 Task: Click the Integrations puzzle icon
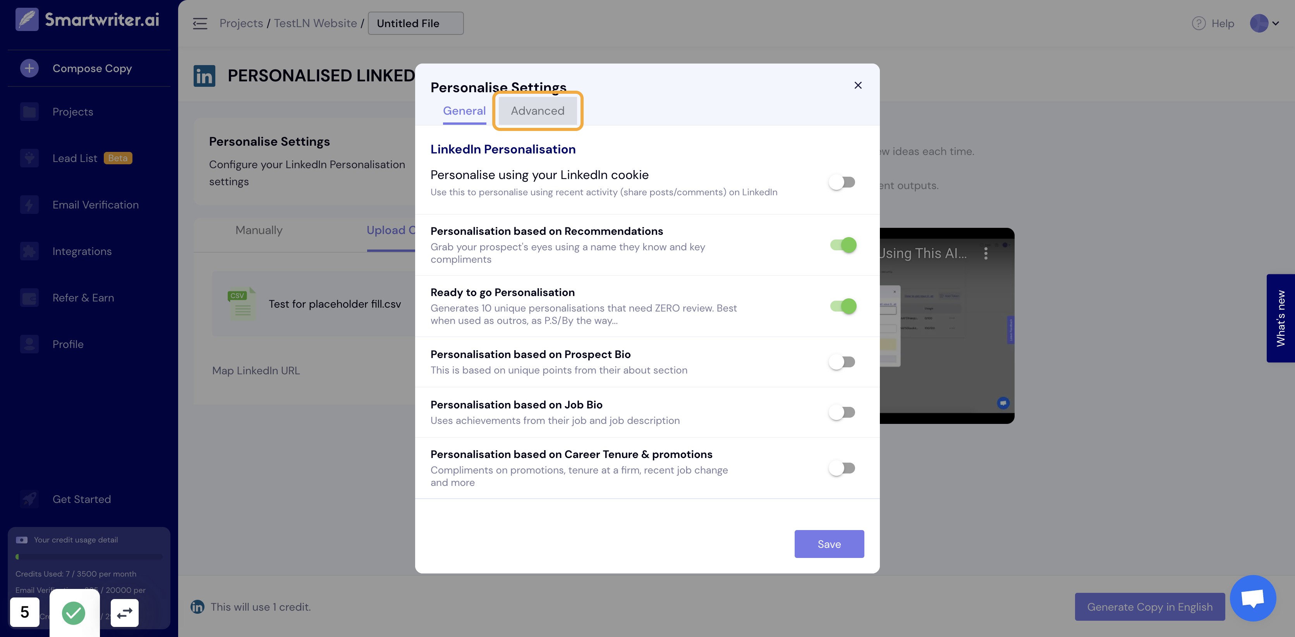click(29, 251)
